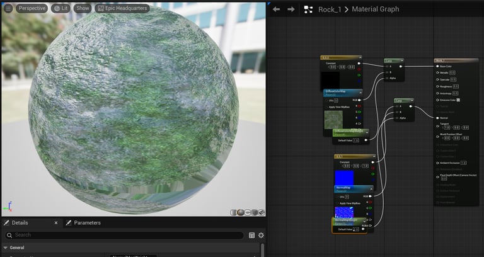
Task: Click the Metallic input pin
Action: 437,73
